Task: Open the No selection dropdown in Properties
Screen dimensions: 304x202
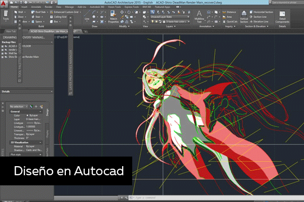Action: (19, 107)
